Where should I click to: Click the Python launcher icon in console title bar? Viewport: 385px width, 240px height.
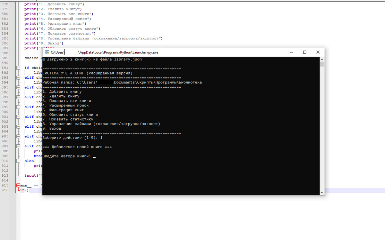[47, 52]
